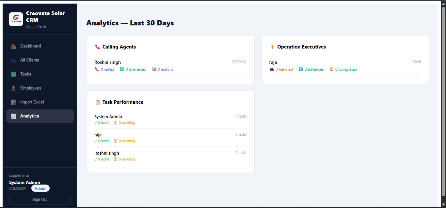The image size is (446, 208).
Task: Click the people icon next to 0 handled
Action: [x=272, y=69]
